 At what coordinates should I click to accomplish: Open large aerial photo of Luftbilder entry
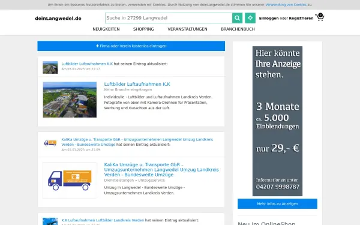click(70, 100)
